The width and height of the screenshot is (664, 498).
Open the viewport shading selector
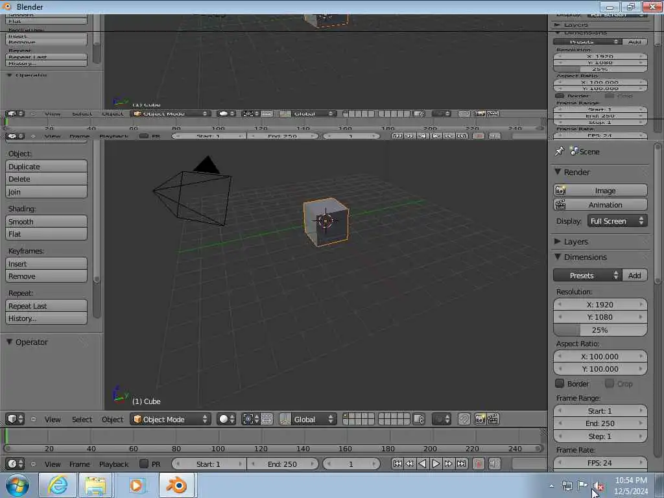[x=226, y=420]
